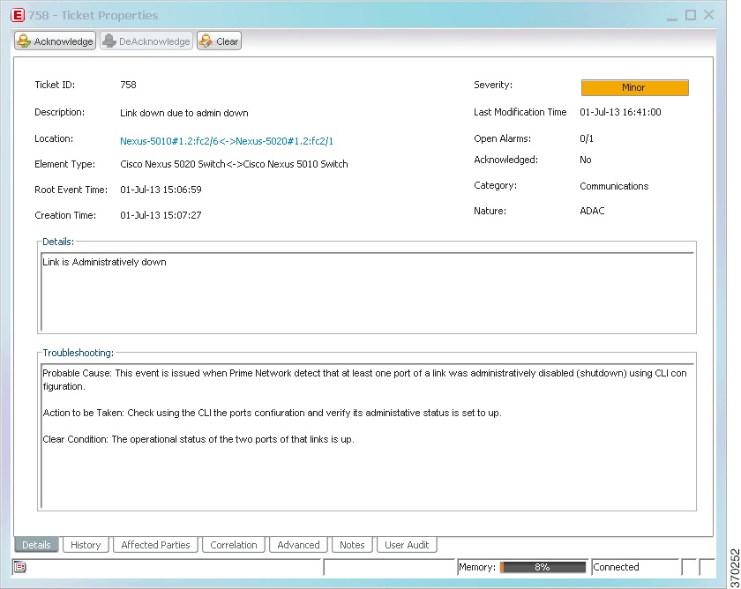Click the status bar list icon at bottom left
The width and height of the screenshot is (741, 589).
pos(20,567)
